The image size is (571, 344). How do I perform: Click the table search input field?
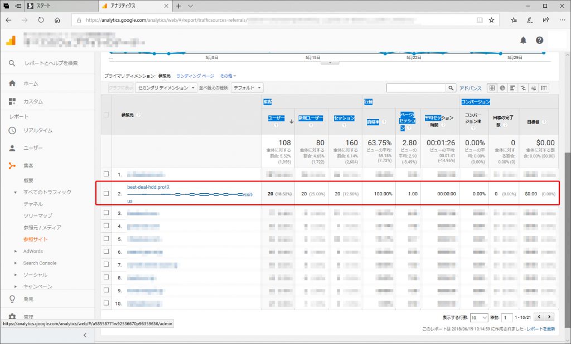tap(416, 88)
